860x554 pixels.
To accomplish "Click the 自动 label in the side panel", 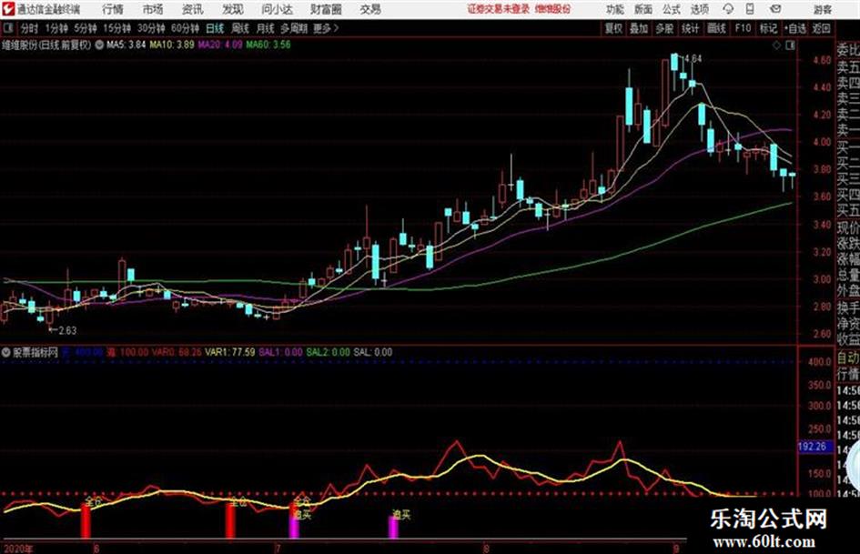I will [848, 358].
